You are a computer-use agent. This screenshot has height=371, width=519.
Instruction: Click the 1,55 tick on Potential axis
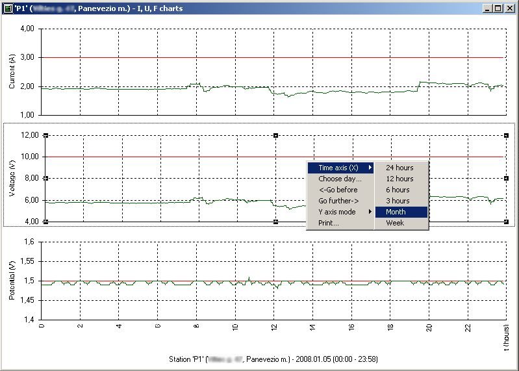[27, 261]
